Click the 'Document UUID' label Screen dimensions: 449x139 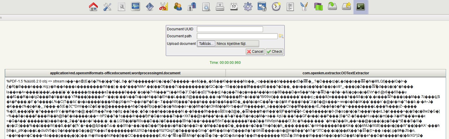(180, 29)
